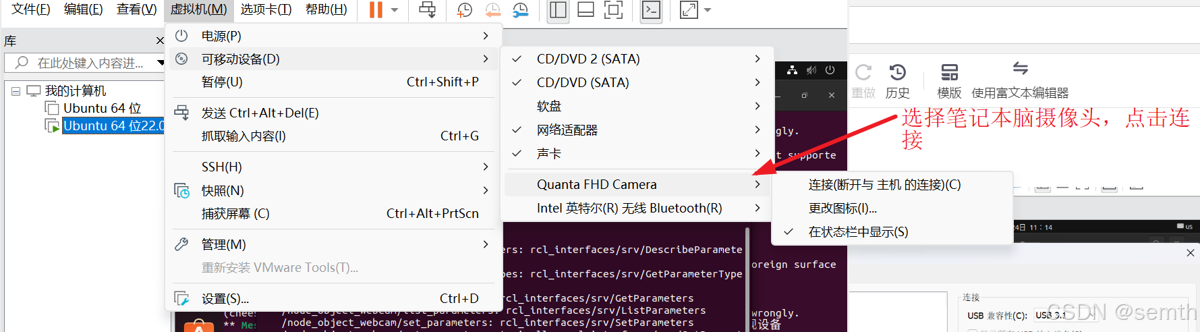Choose 捕获屏幕 (C) menu entry
1200x332 pixels.
[331, 213]
